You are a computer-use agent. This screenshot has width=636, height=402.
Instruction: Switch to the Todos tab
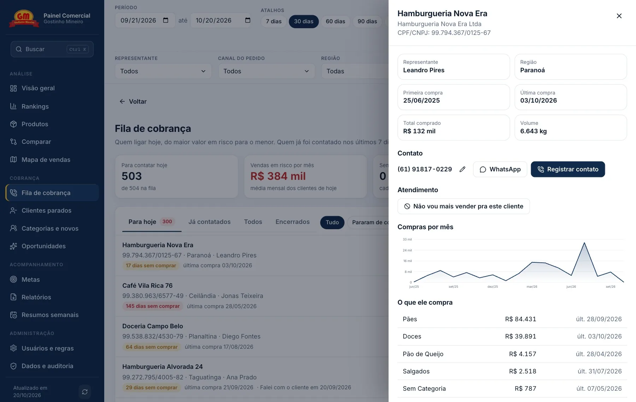pos(253,222)
